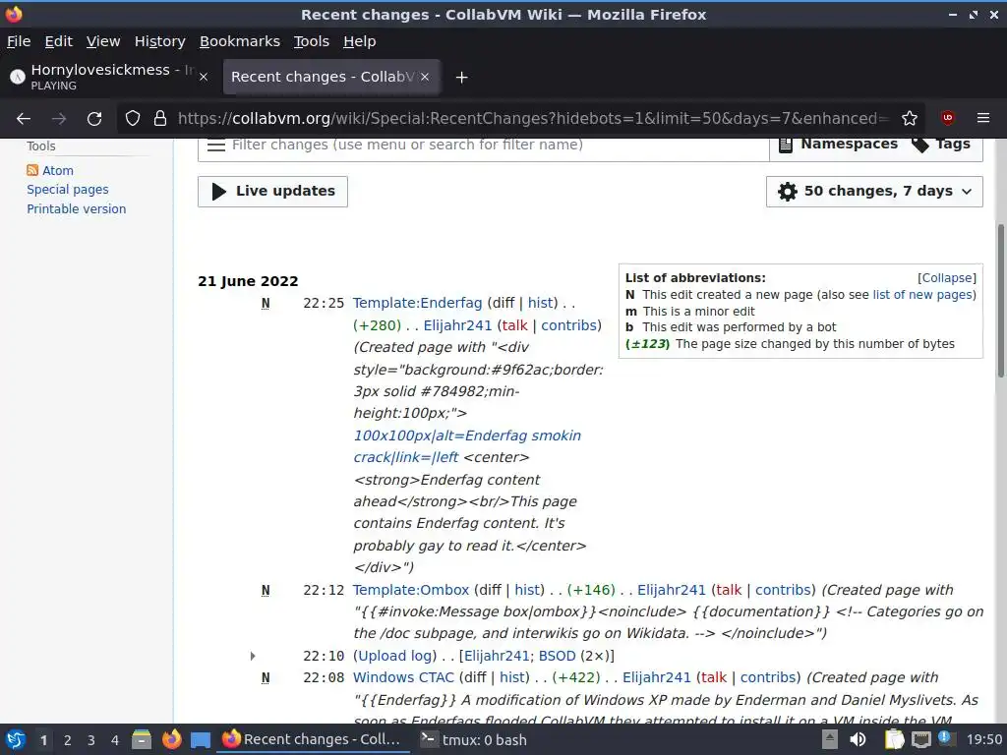Open uBlock Origin extension popup
This screenshot has width=1007, height=755.
click(947, 118)
